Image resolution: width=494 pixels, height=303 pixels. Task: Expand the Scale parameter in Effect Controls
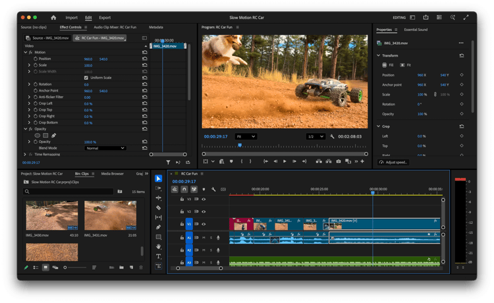pyautogui.click(x=29, y=65)
